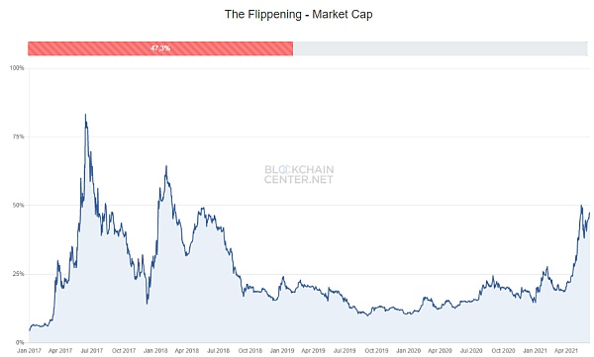Click the red 47.3% progress bar
This screenshot has height=357, width=594.
point(160,48)
